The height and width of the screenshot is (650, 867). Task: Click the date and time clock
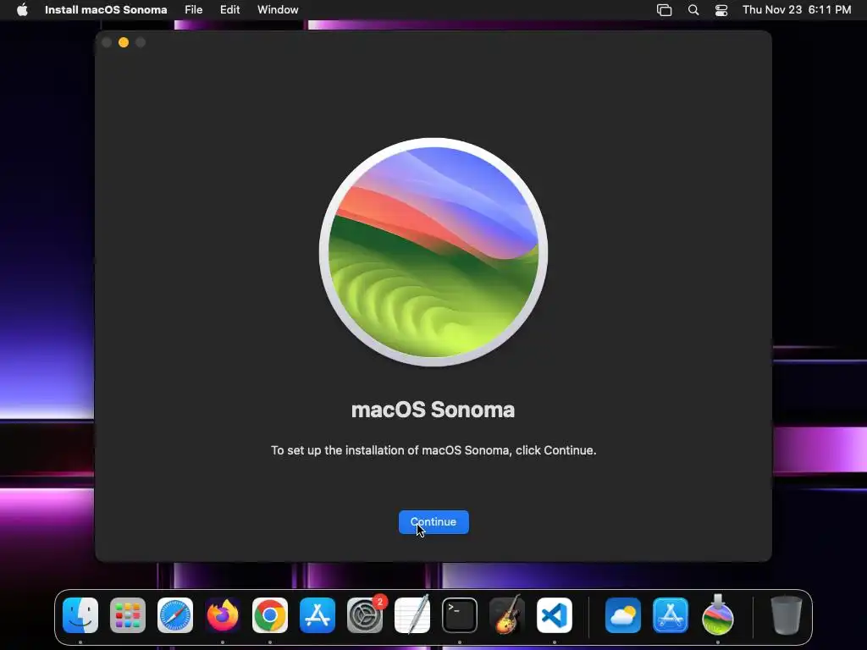tap(797, 10)
